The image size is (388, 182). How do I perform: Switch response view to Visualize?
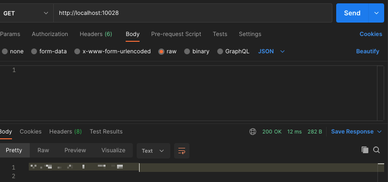click(x=113, y=150)
